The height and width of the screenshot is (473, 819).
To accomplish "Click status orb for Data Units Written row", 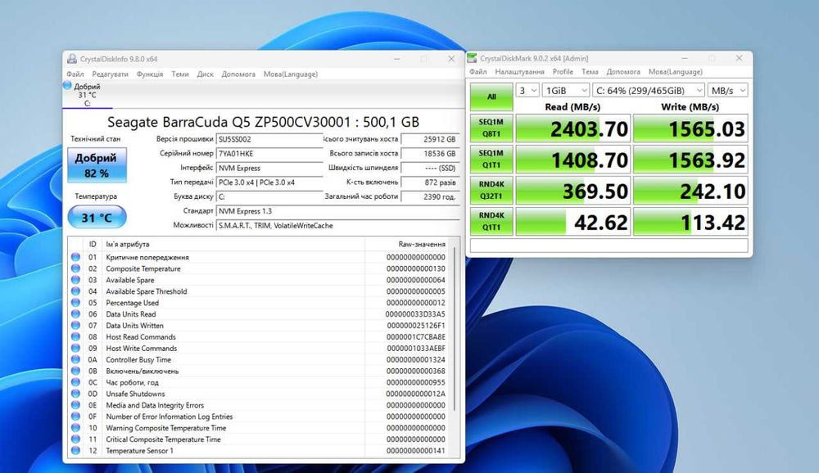I will pos(75,325).
